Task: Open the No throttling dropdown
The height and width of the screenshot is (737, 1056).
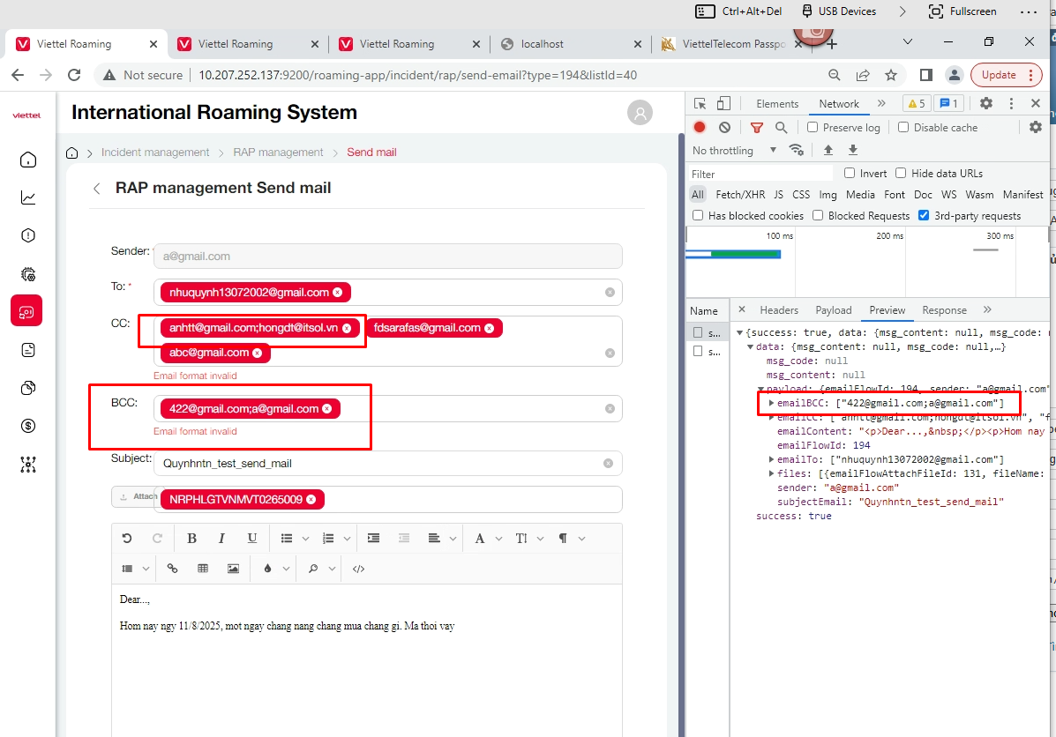Action: point(734,151)
